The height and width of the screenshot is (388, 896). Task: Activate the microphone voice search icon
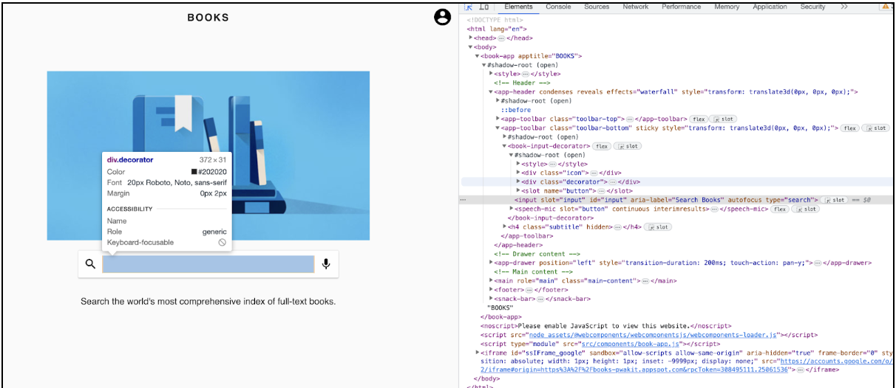click(325, 264)
